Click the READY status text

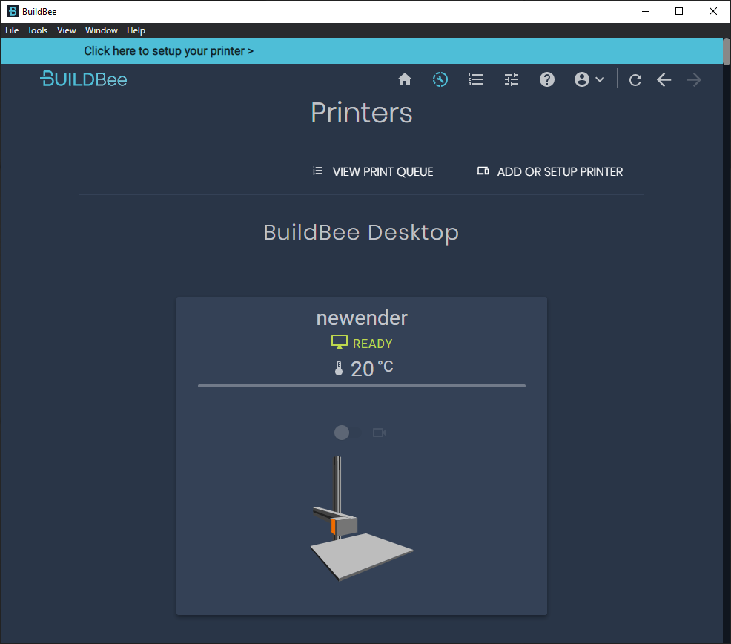tap(372, 344)
